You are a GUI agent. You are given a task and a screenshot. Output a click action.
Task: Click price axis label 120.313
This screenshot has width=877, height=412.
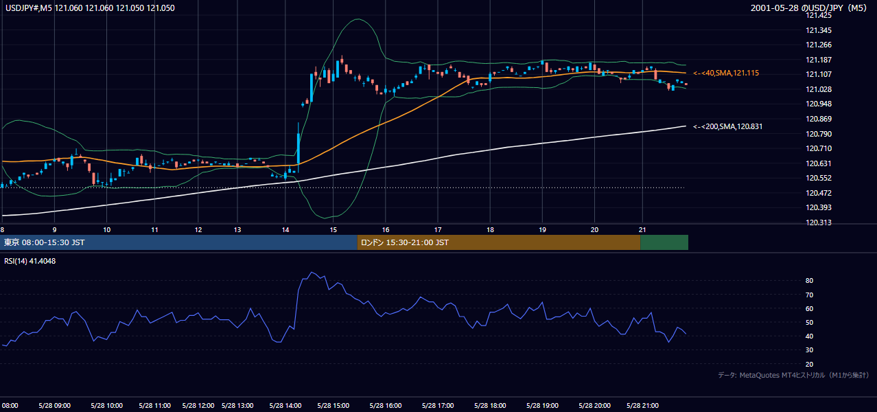(819, 222)
